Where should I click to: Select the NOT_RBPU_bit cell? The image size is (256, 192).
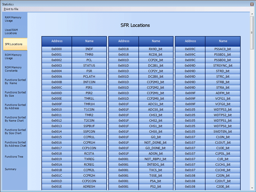pos(156,159)
